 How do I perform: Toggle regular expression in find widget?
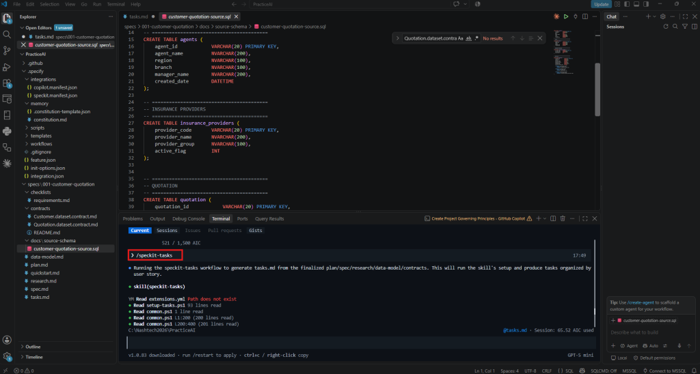pyautogui.click(x=476, y=38)
